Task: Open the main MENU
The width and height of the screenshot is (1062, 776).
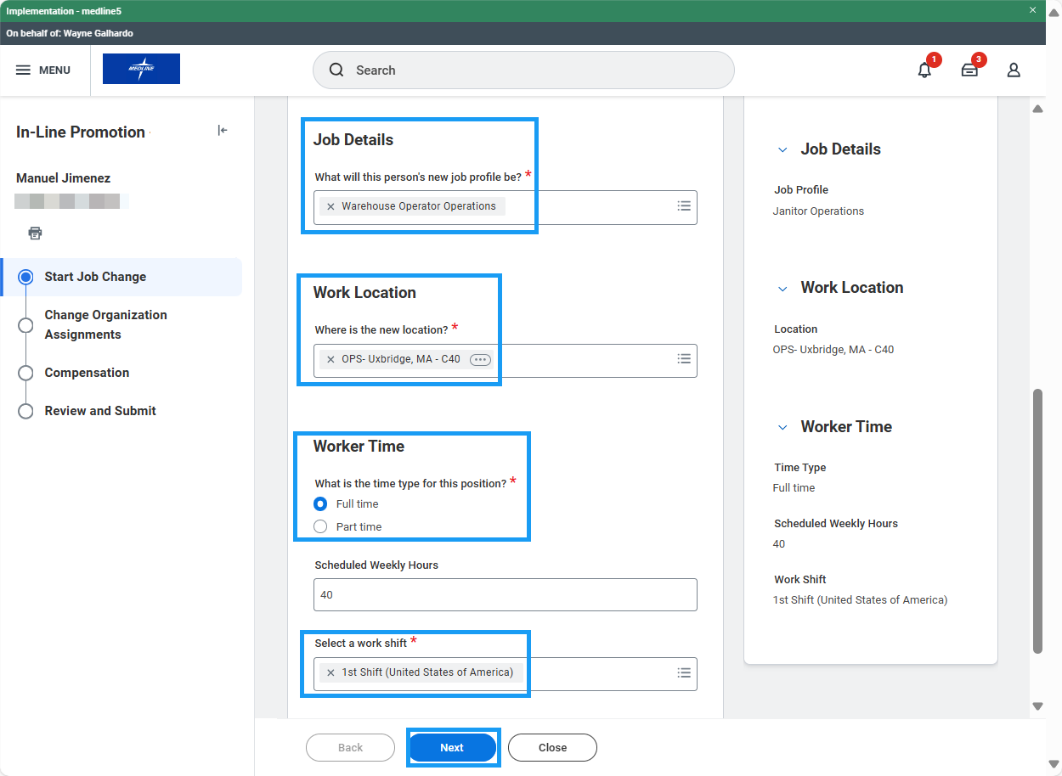Action: pyautogui.click(x=43, y=70)
